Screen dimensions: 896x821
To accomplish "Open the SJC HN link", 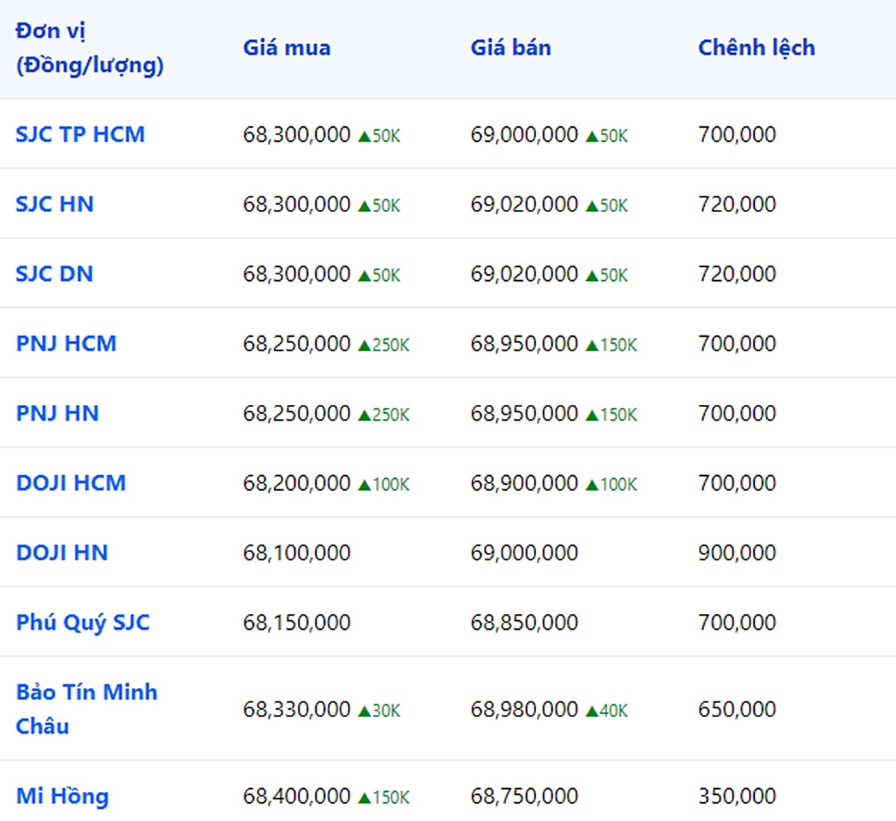I will tap(55, 204).
